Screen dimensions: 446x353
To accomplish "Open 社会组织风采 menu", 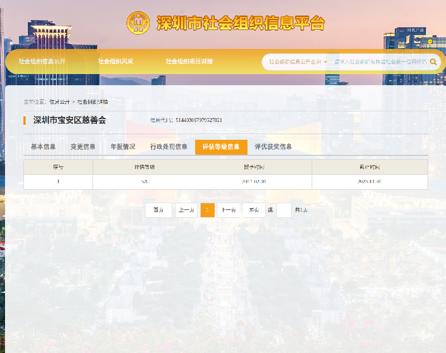I will coord(115,61).
